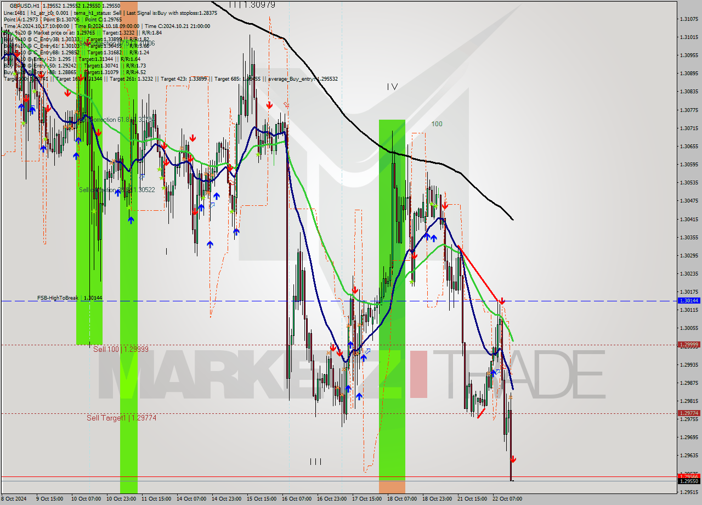The image size is (702, 505).
Task: Click 1.29935 on the price scale
Action: tap(689, 364)
